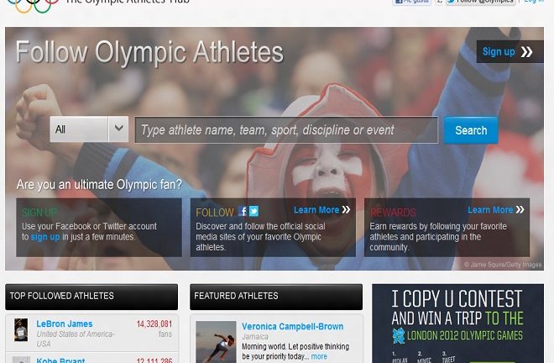Open LeBron James's athlete profile

tap(65, 324)
